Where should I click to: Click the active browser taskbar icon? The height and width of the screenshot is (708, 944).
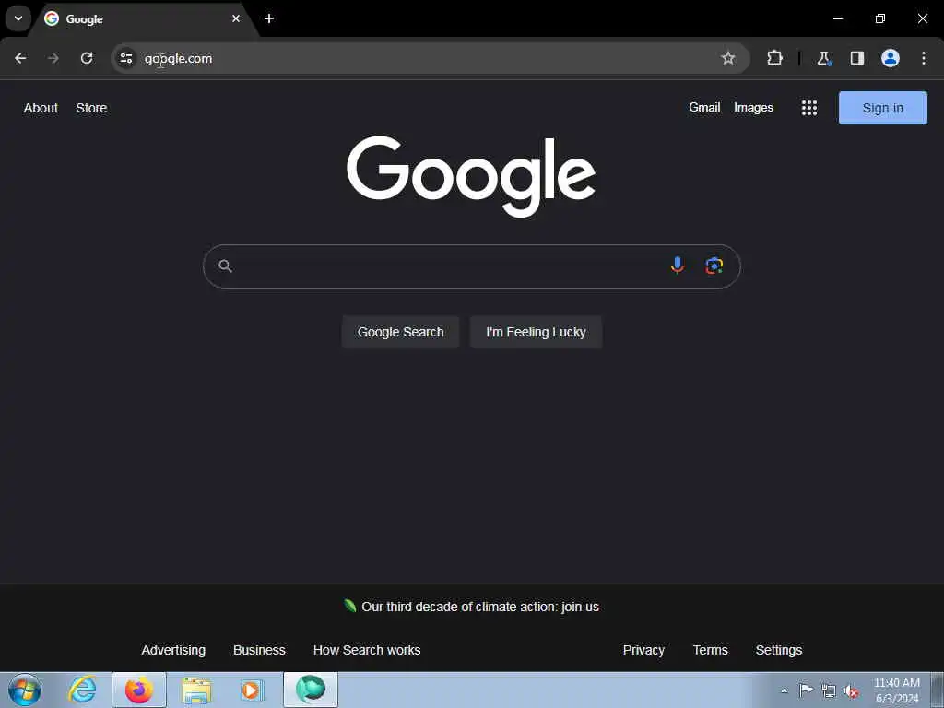(311, 690)
